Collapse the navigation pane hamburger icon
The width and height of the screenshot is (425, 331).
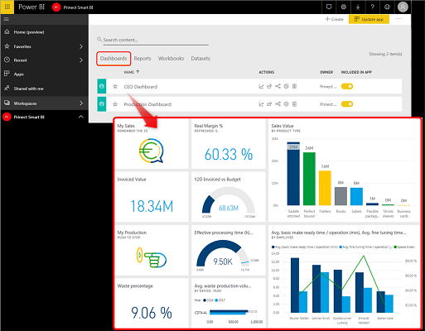coord(7,19)
